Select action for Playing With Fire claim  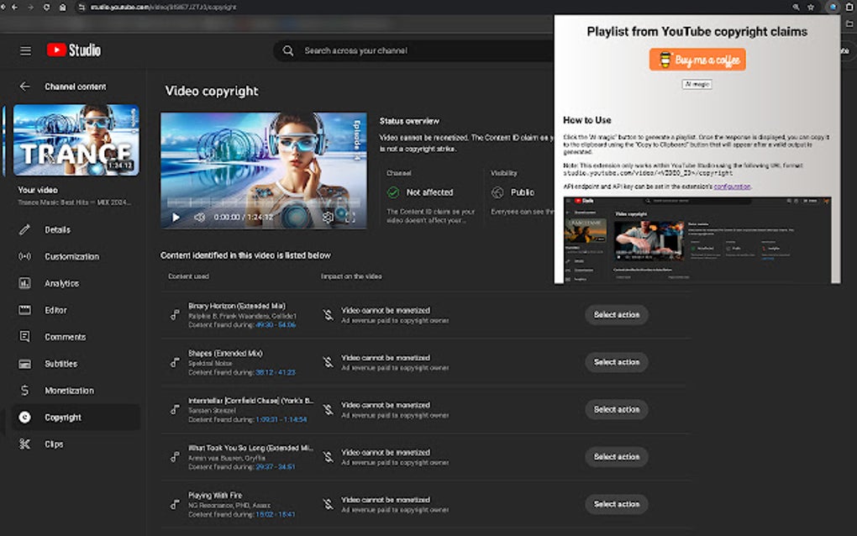[617, 504]
